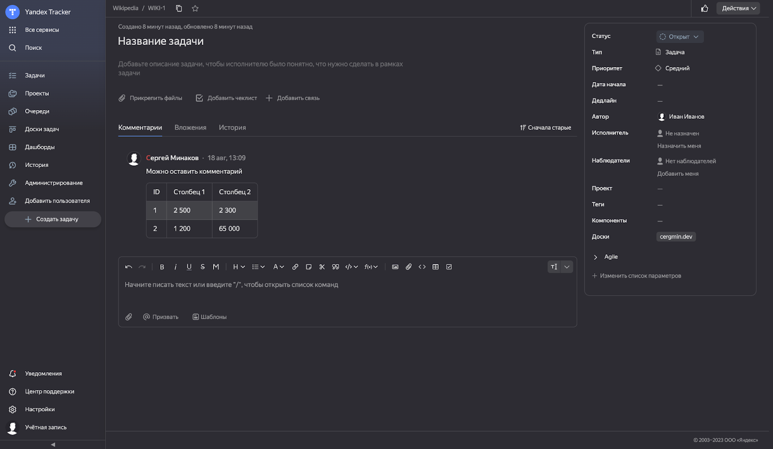Viewport: 773px width, 449px height.
Task: Insert a quote block in editor
Action: (335, 267)
